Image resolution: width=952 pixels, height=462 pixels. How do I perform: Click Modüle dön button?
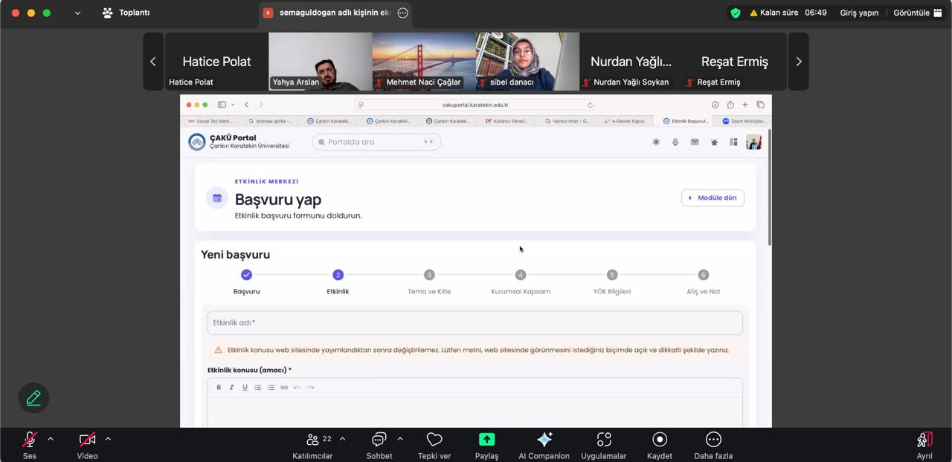click(713, 198)
